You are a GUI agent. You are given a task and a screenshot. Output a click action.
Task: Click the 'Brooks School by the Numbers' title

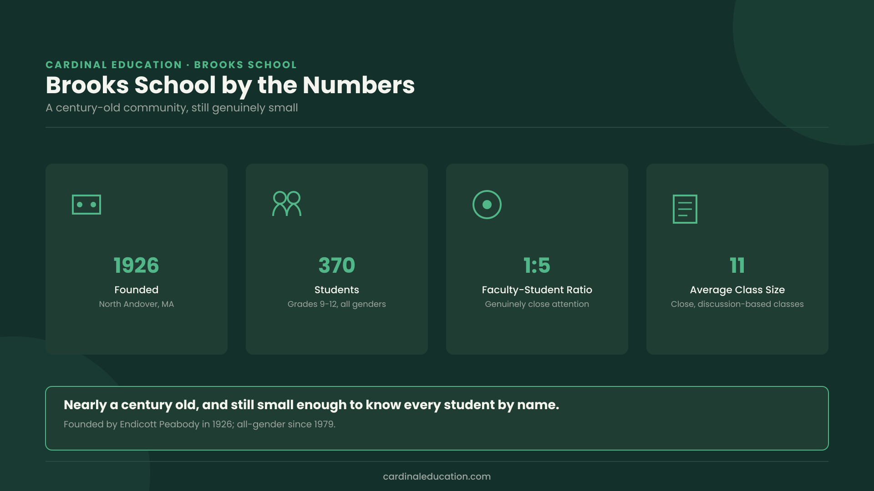[230, 85]
